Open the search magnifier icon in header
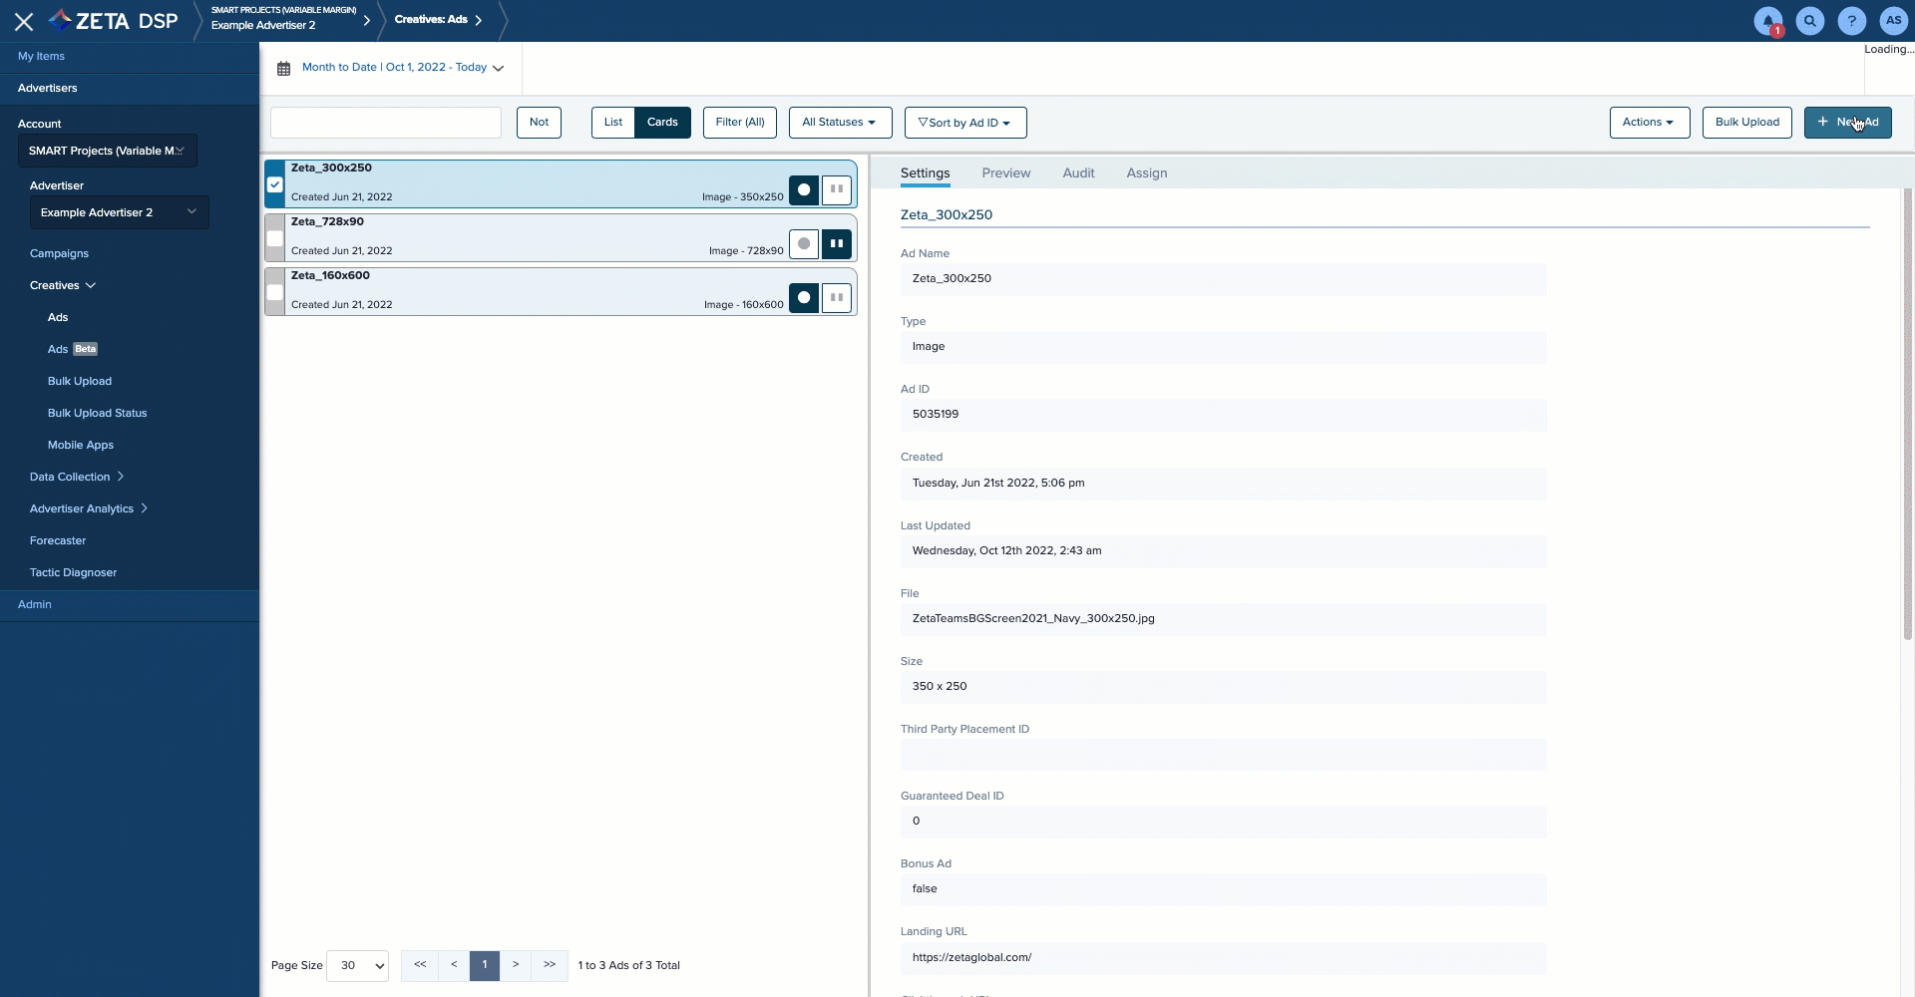This screenshot has height=997, width=1915. tap(1809, 21)
